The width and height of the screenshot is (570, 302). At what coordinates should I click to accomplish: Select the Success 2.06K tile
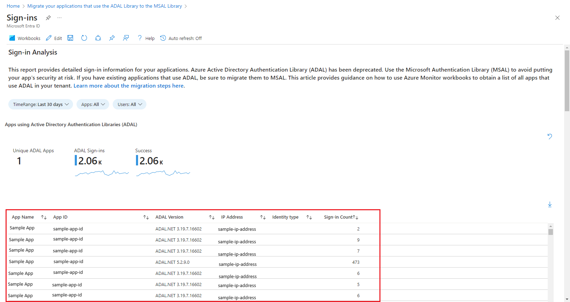tap(163, 162)
